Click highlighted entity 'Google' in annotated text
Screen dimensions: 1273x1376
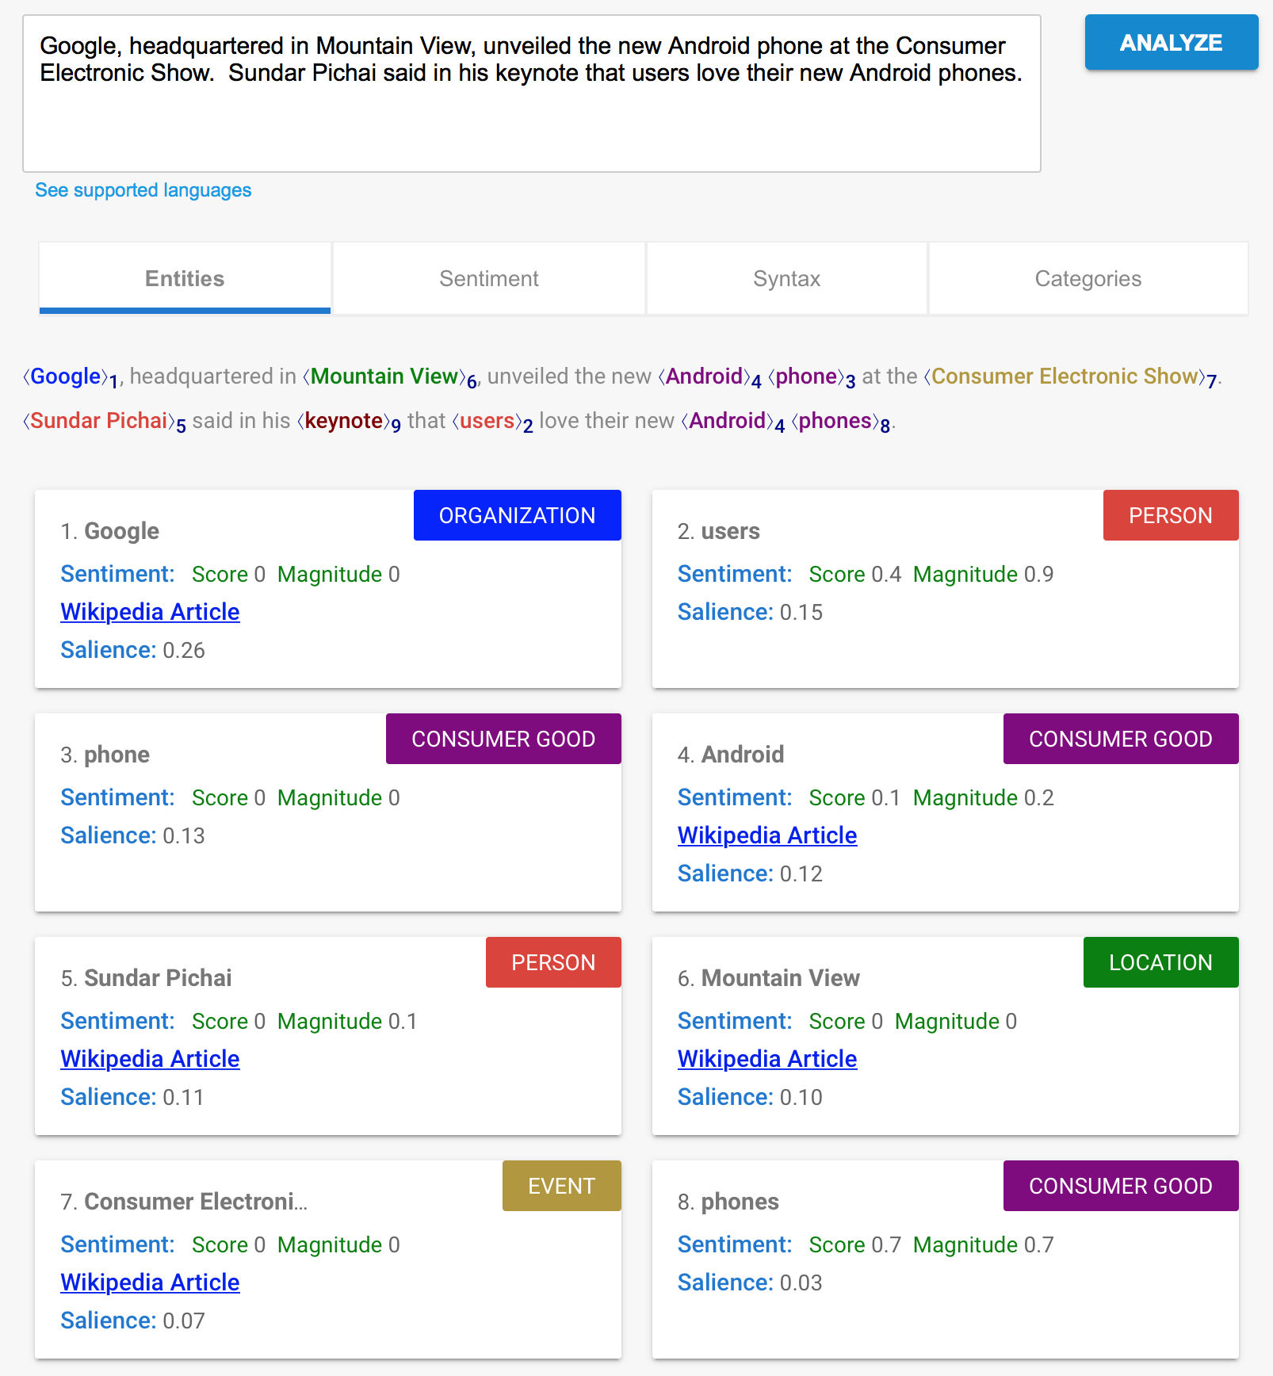(66, 376)
